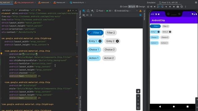Select Choice 1 chip in design preview
Image resolution: width=198 pixels, height=111 pixels.
[x=94, y=50]
